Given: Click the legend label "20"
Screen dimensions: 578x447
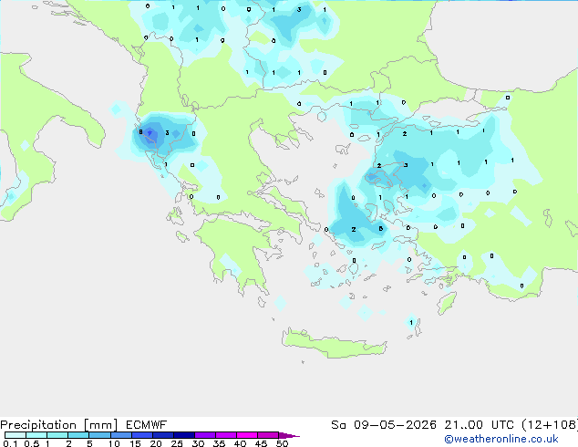Looking at the screenshot, I should coord(156,443).
